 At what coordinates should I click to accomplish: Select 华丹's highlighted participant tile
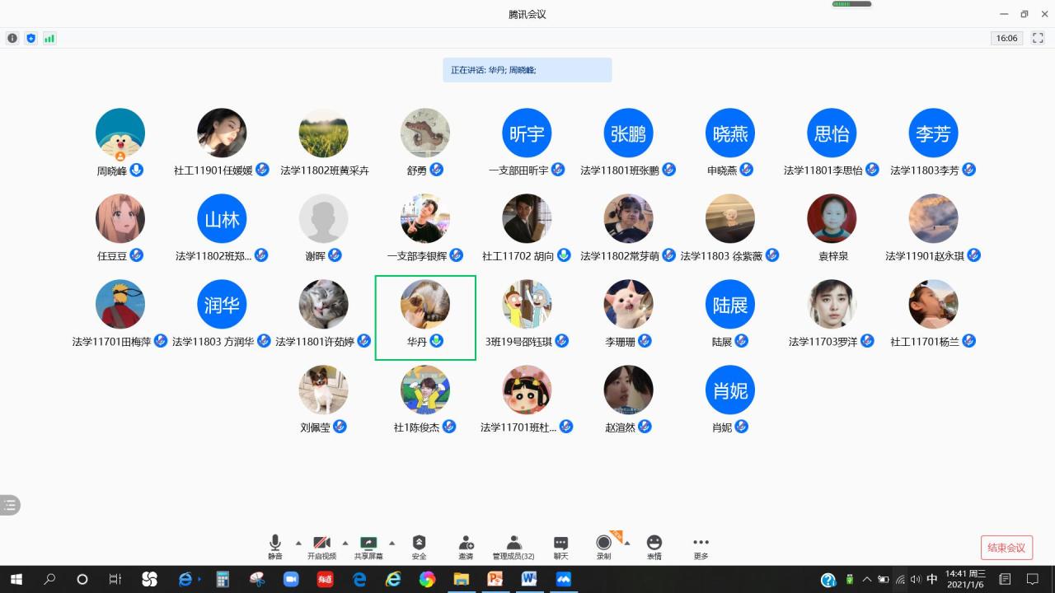(425, 317)
